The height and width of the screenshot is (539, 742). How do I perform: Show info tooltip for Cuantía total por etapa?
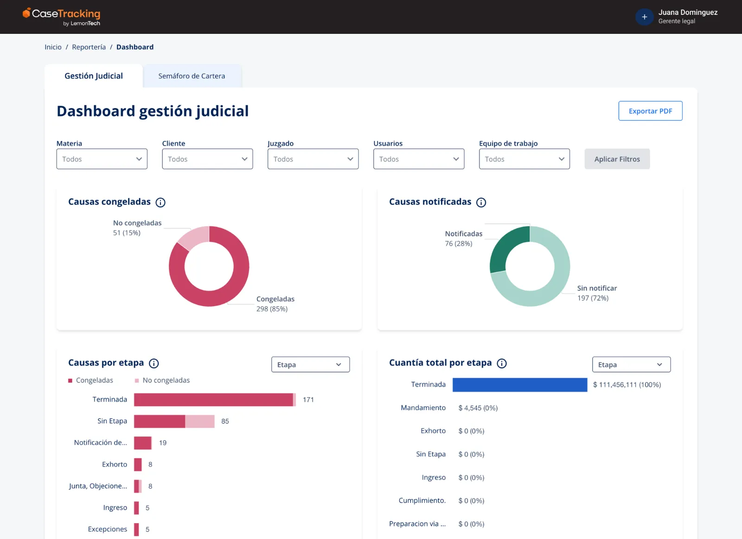(x=502, y=363)
